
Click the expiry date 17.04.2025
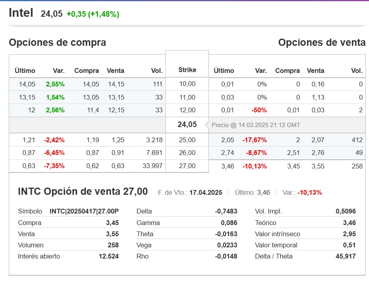206,193
